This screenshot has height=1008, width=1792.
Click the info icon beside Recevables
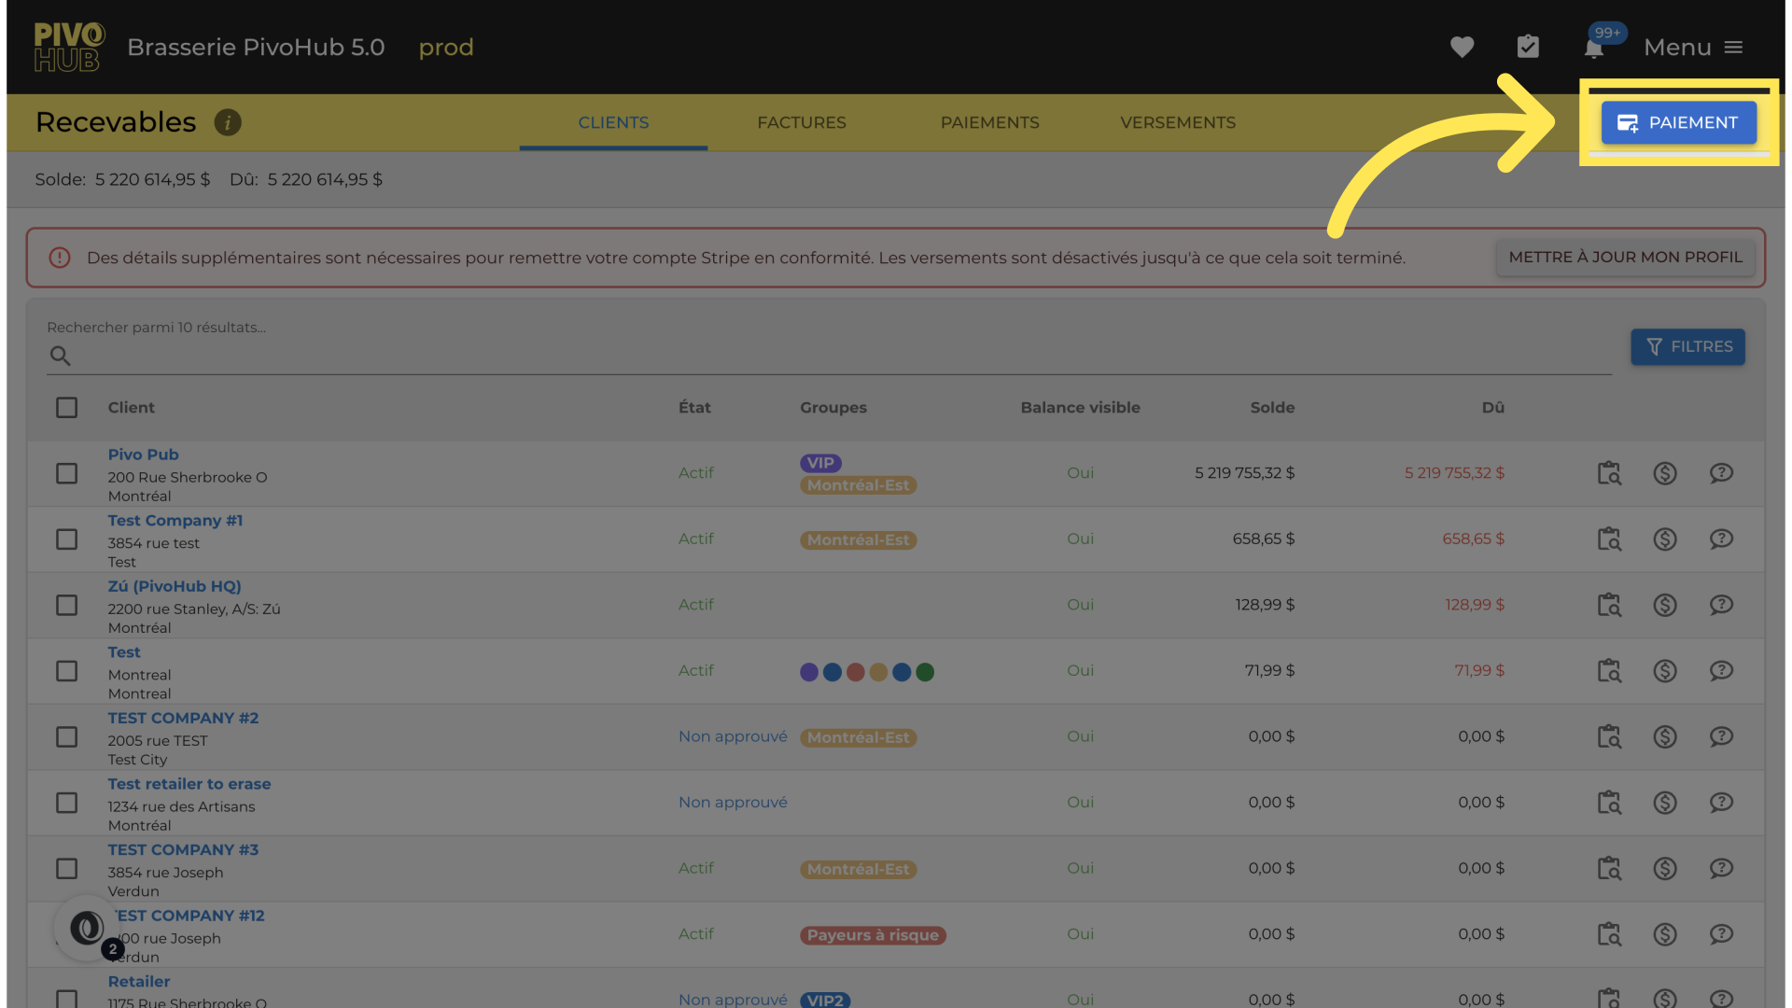point(228,122)
